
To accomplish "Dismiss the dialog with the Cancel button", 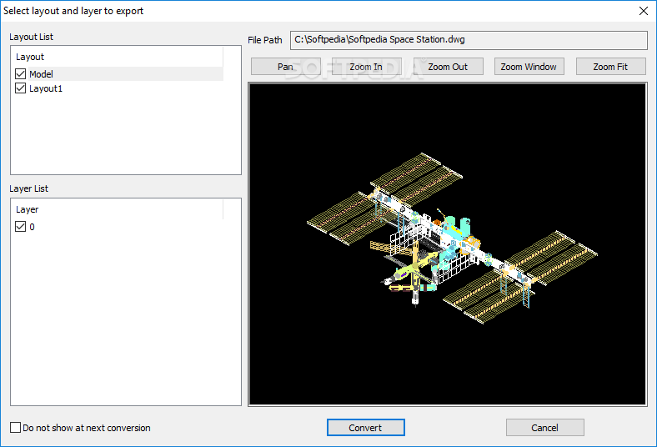I will pos(544,427).
